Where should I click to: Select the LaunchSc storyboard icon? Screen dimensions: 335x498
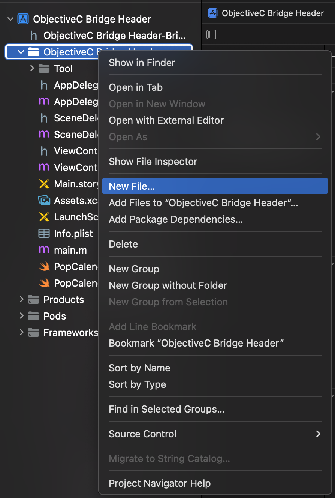(44, 217)
